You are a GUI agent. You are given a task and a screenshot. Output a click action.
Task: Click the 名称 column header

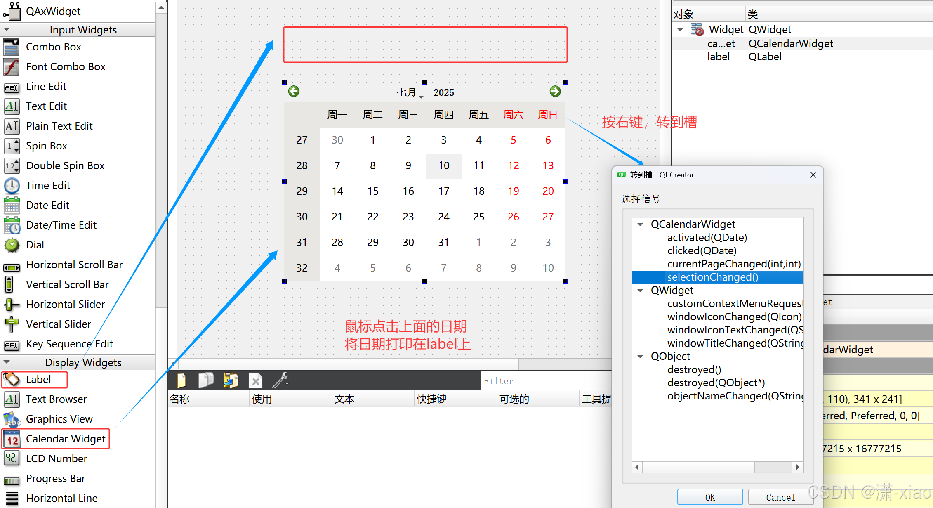coord(209,399)
